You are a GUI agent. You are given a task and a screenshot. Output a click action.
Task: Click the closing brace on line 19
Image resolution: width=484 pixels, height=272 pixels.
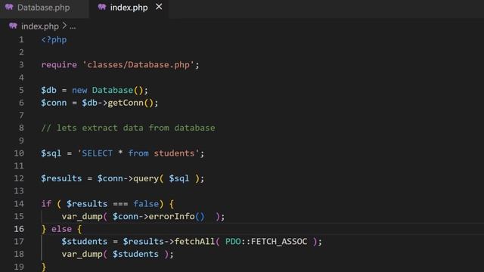(x=44, y=267)
